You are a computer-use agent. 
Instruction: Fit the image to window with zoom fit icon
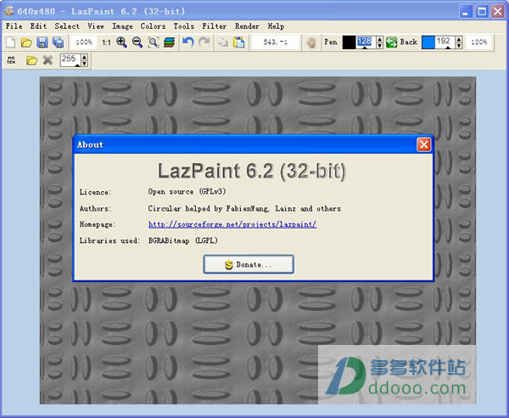pos(154,42)
